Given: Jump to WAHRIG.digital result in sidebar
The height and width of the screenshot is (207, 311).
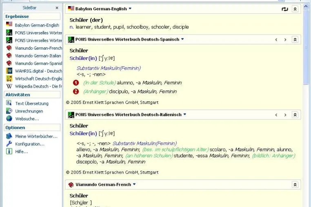Looking at the screenshot, I should (38, 71).
